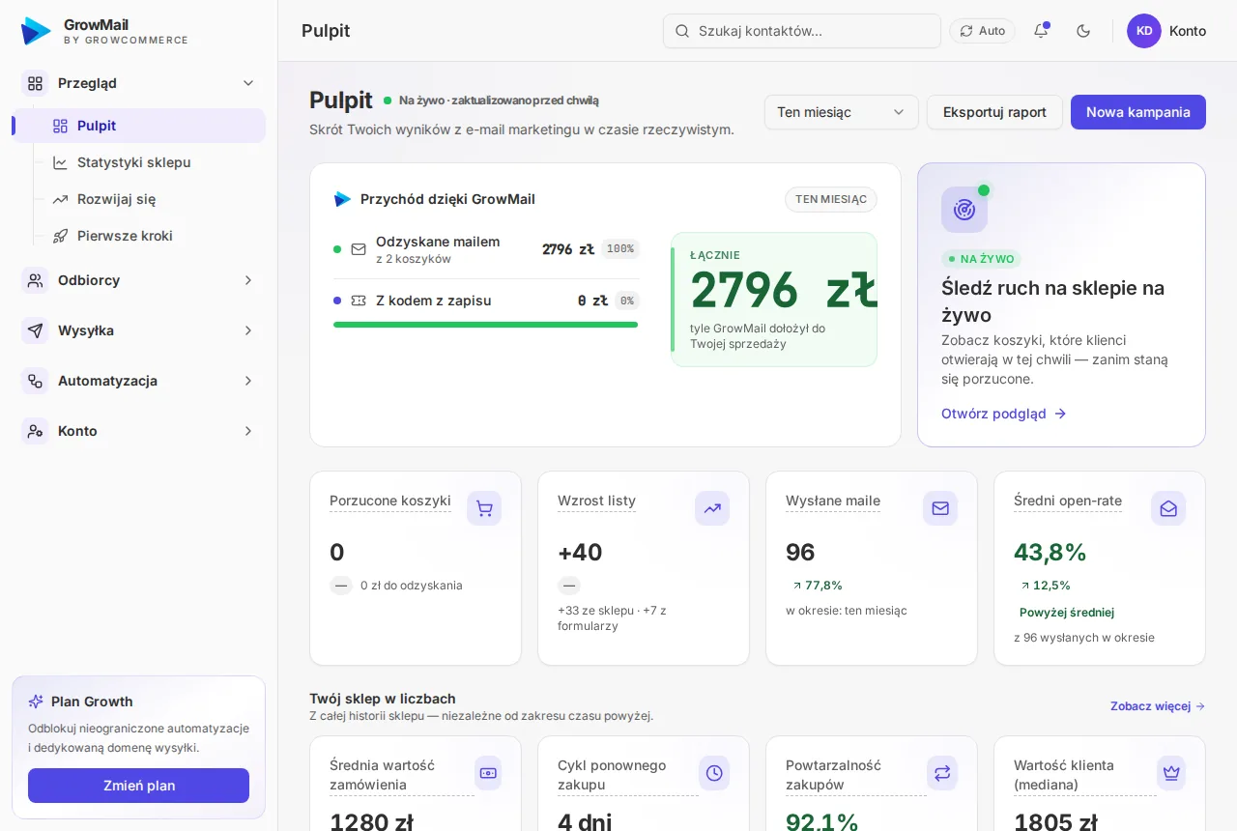Click the Przegląd grid icon in sidebar

35,83
